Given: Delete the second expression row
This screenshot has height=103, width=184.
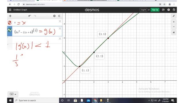Looking at the screenshot, I should 60,29.
